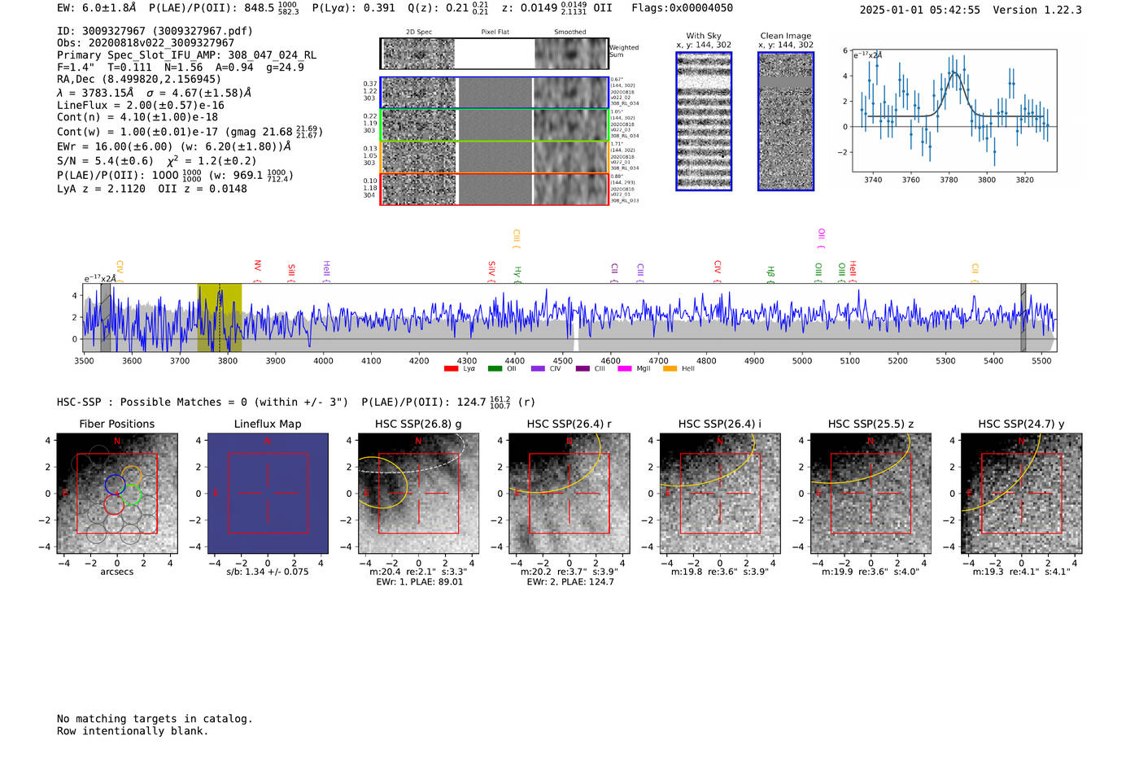Click the 2025-01-01 05:42:55 timestamp
Screen dimensions: 1139x775
coord(919,10)
